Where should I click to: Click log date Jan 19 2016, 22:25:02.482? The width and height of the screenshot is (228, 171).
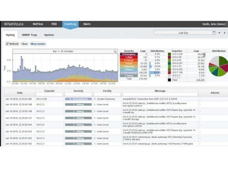(x=19, y=99)
